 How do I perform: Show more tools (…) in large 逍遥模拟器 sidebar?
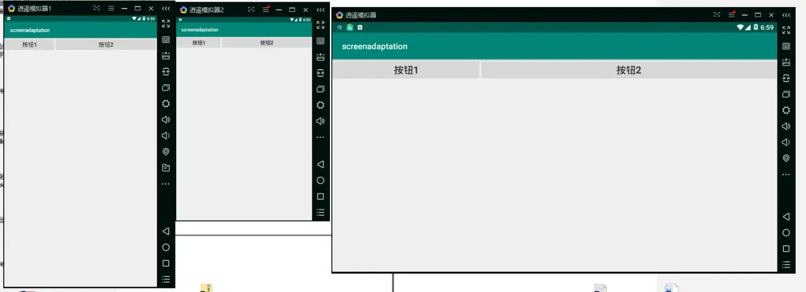(786, 175)
